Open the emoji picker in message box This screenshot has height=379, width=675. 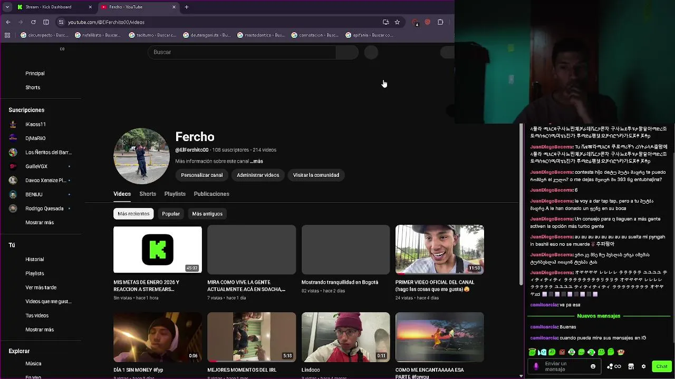point(593,366)
